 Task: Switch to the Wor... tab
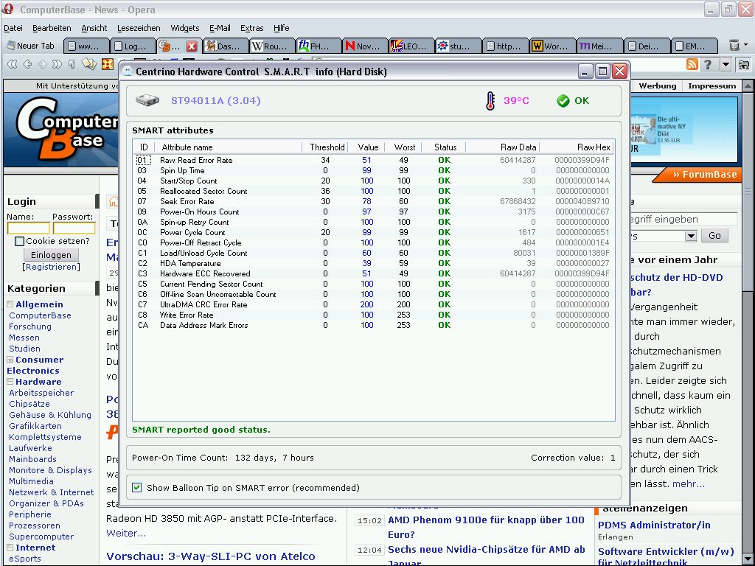click(x=551, y=46)
